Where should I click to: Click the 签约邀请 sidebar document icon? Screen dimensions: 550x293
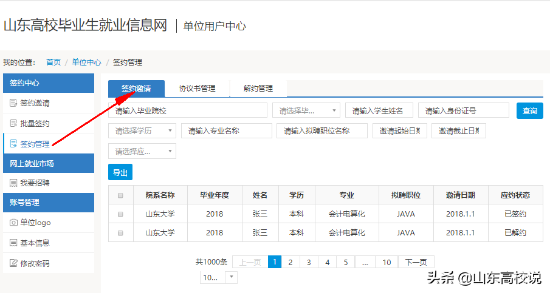[x=13, y=103]
